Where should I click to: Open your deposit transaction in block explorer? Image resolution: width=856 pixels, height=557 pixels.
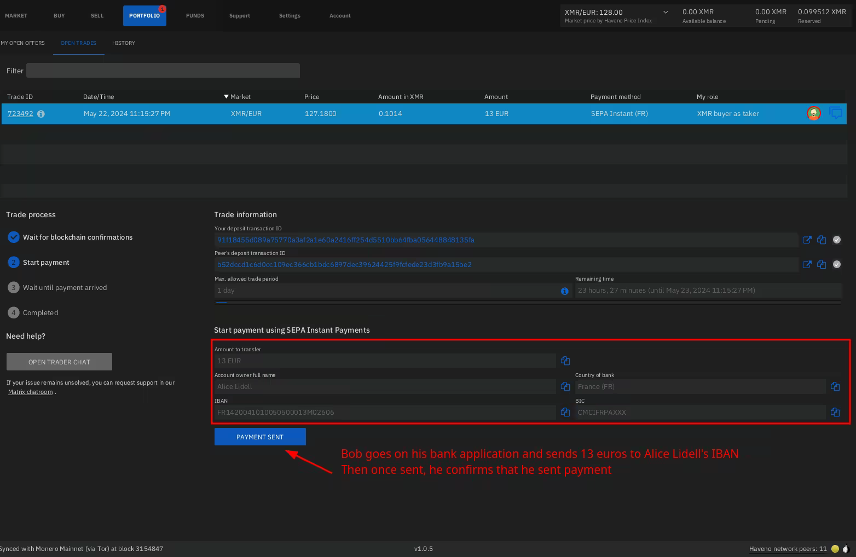point(807,240)
